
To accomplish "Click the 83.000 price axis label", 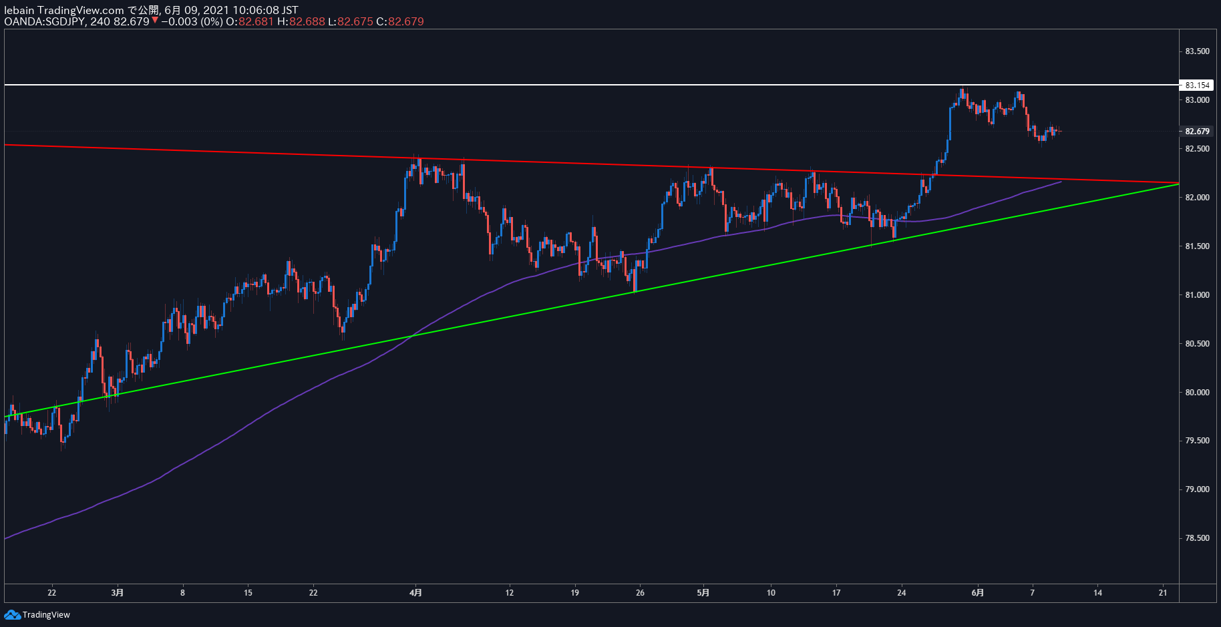I will tap(1197, 100).
